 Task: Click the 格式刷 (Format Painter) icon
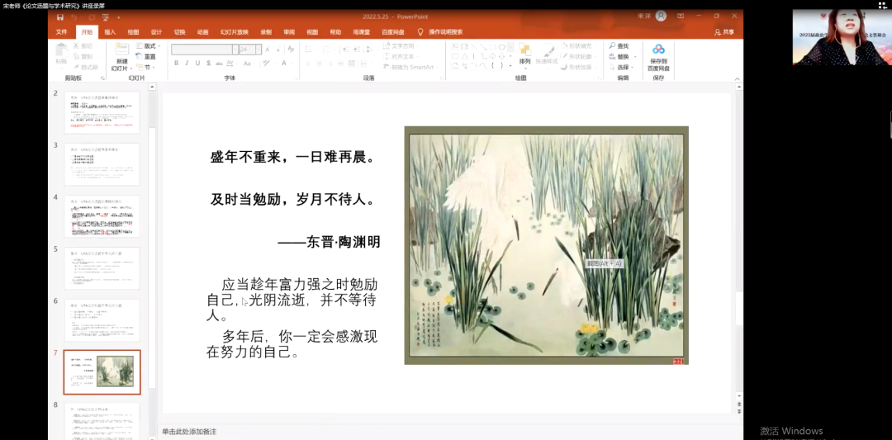(x=75, y=67)
